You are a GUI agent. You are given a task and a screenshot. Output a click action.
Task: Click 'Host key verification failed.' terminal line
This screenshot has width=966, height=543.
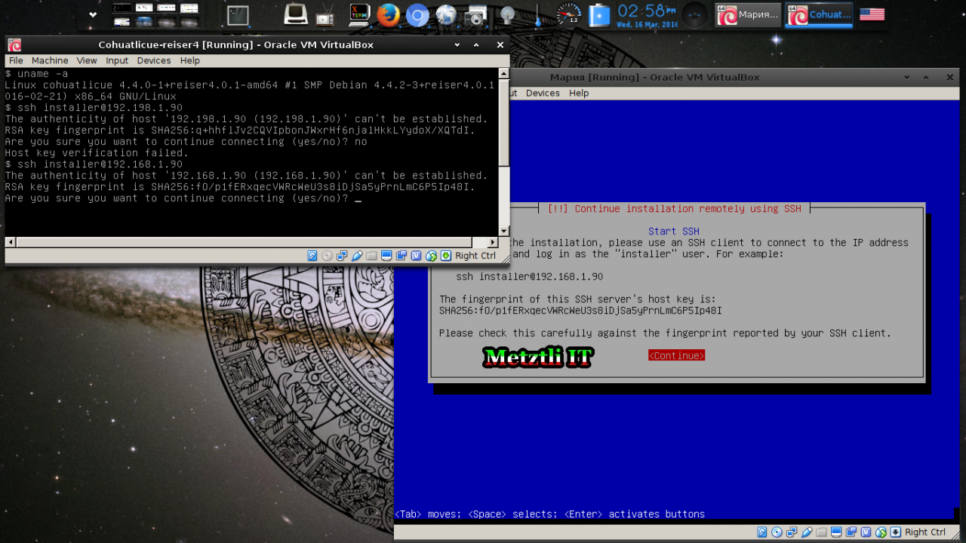coord(96,153)
